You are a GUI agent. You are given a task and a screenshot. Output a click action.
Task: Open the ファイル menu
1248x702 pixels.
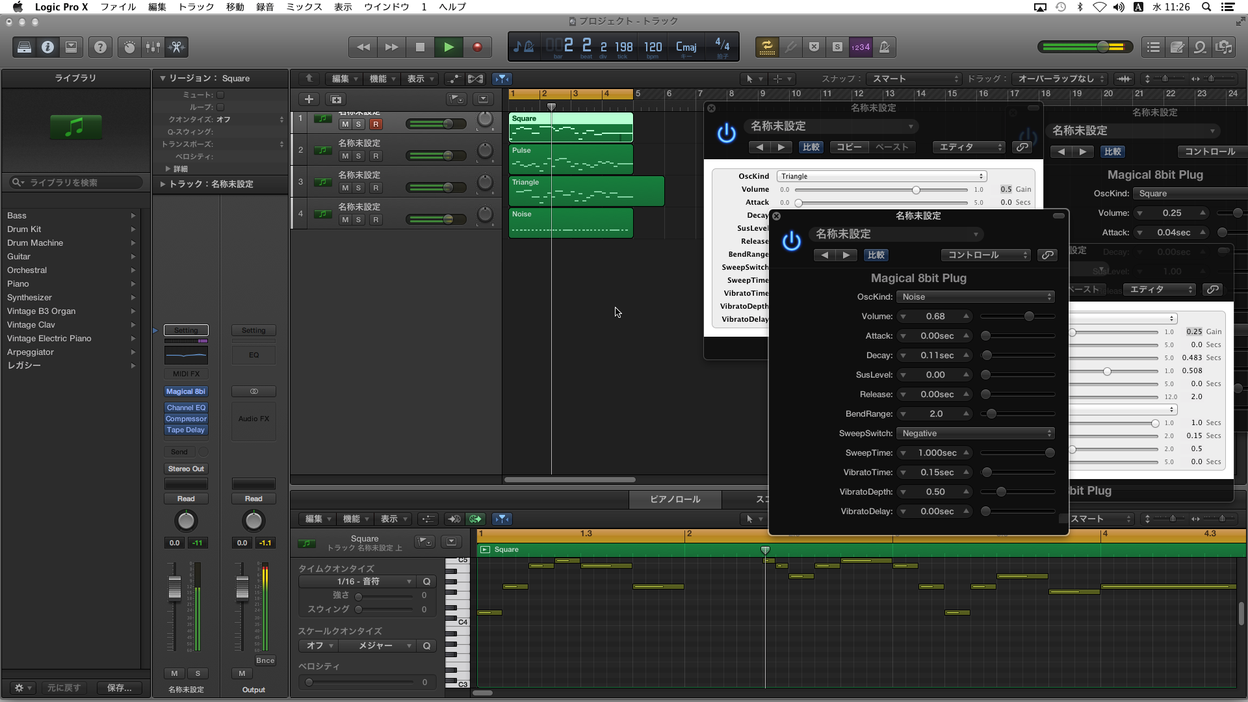[118, 6]
